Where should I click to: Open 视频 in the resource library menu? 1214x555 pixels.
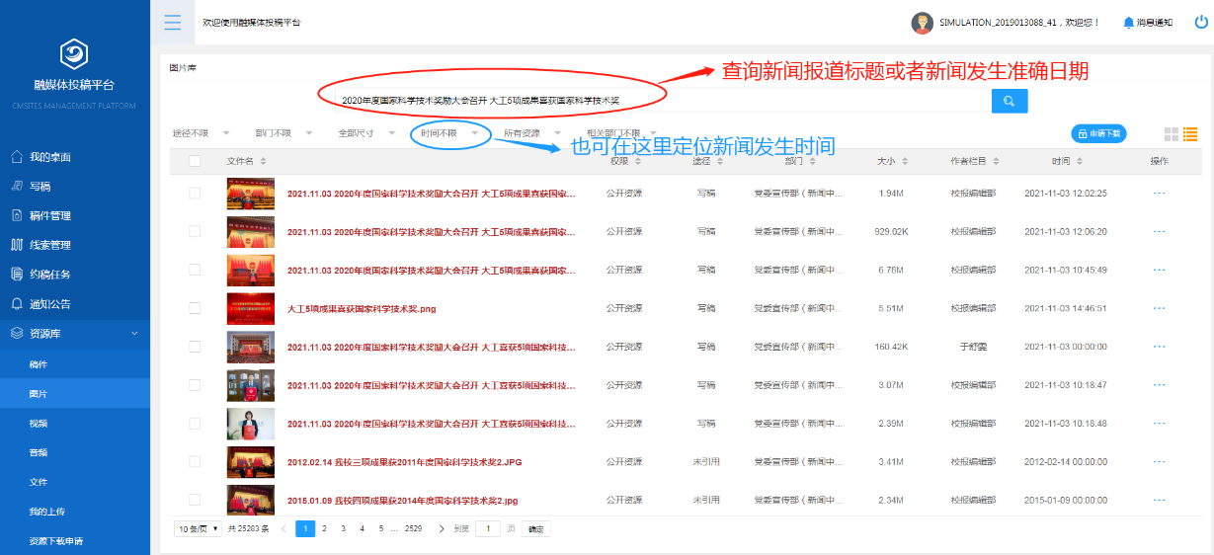tap(39, 423)
